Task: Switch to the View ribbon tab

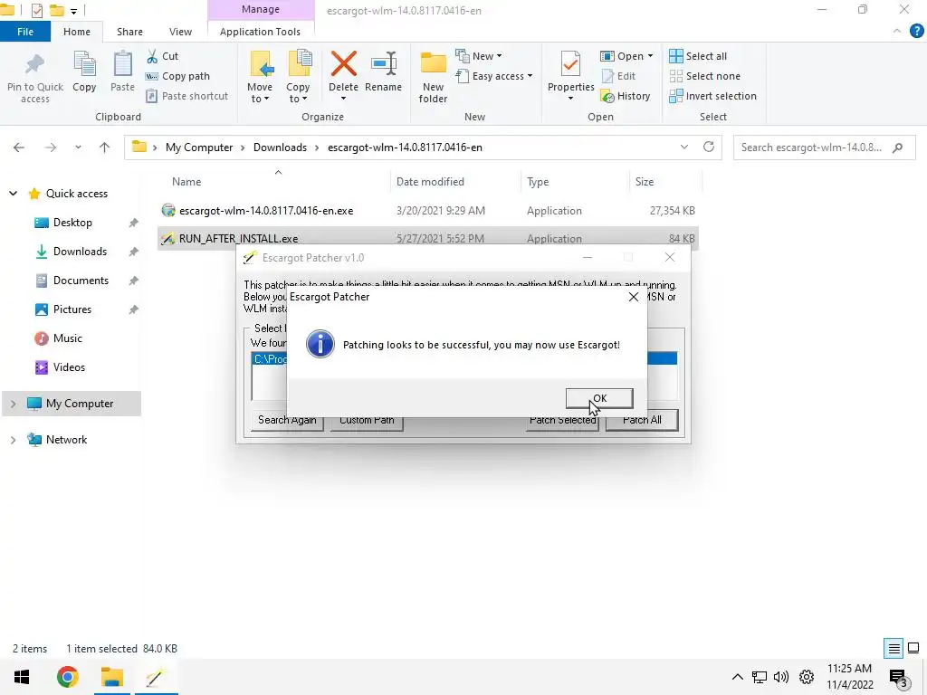Action: pyautogui.click(x=180, y=32)
